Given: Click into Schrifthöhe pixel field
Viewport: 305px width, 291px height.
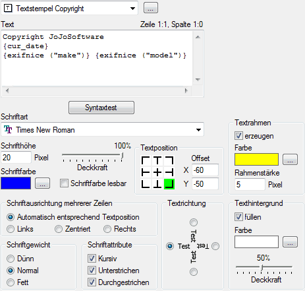Looking at the screenshot, I should pos(16,158).
